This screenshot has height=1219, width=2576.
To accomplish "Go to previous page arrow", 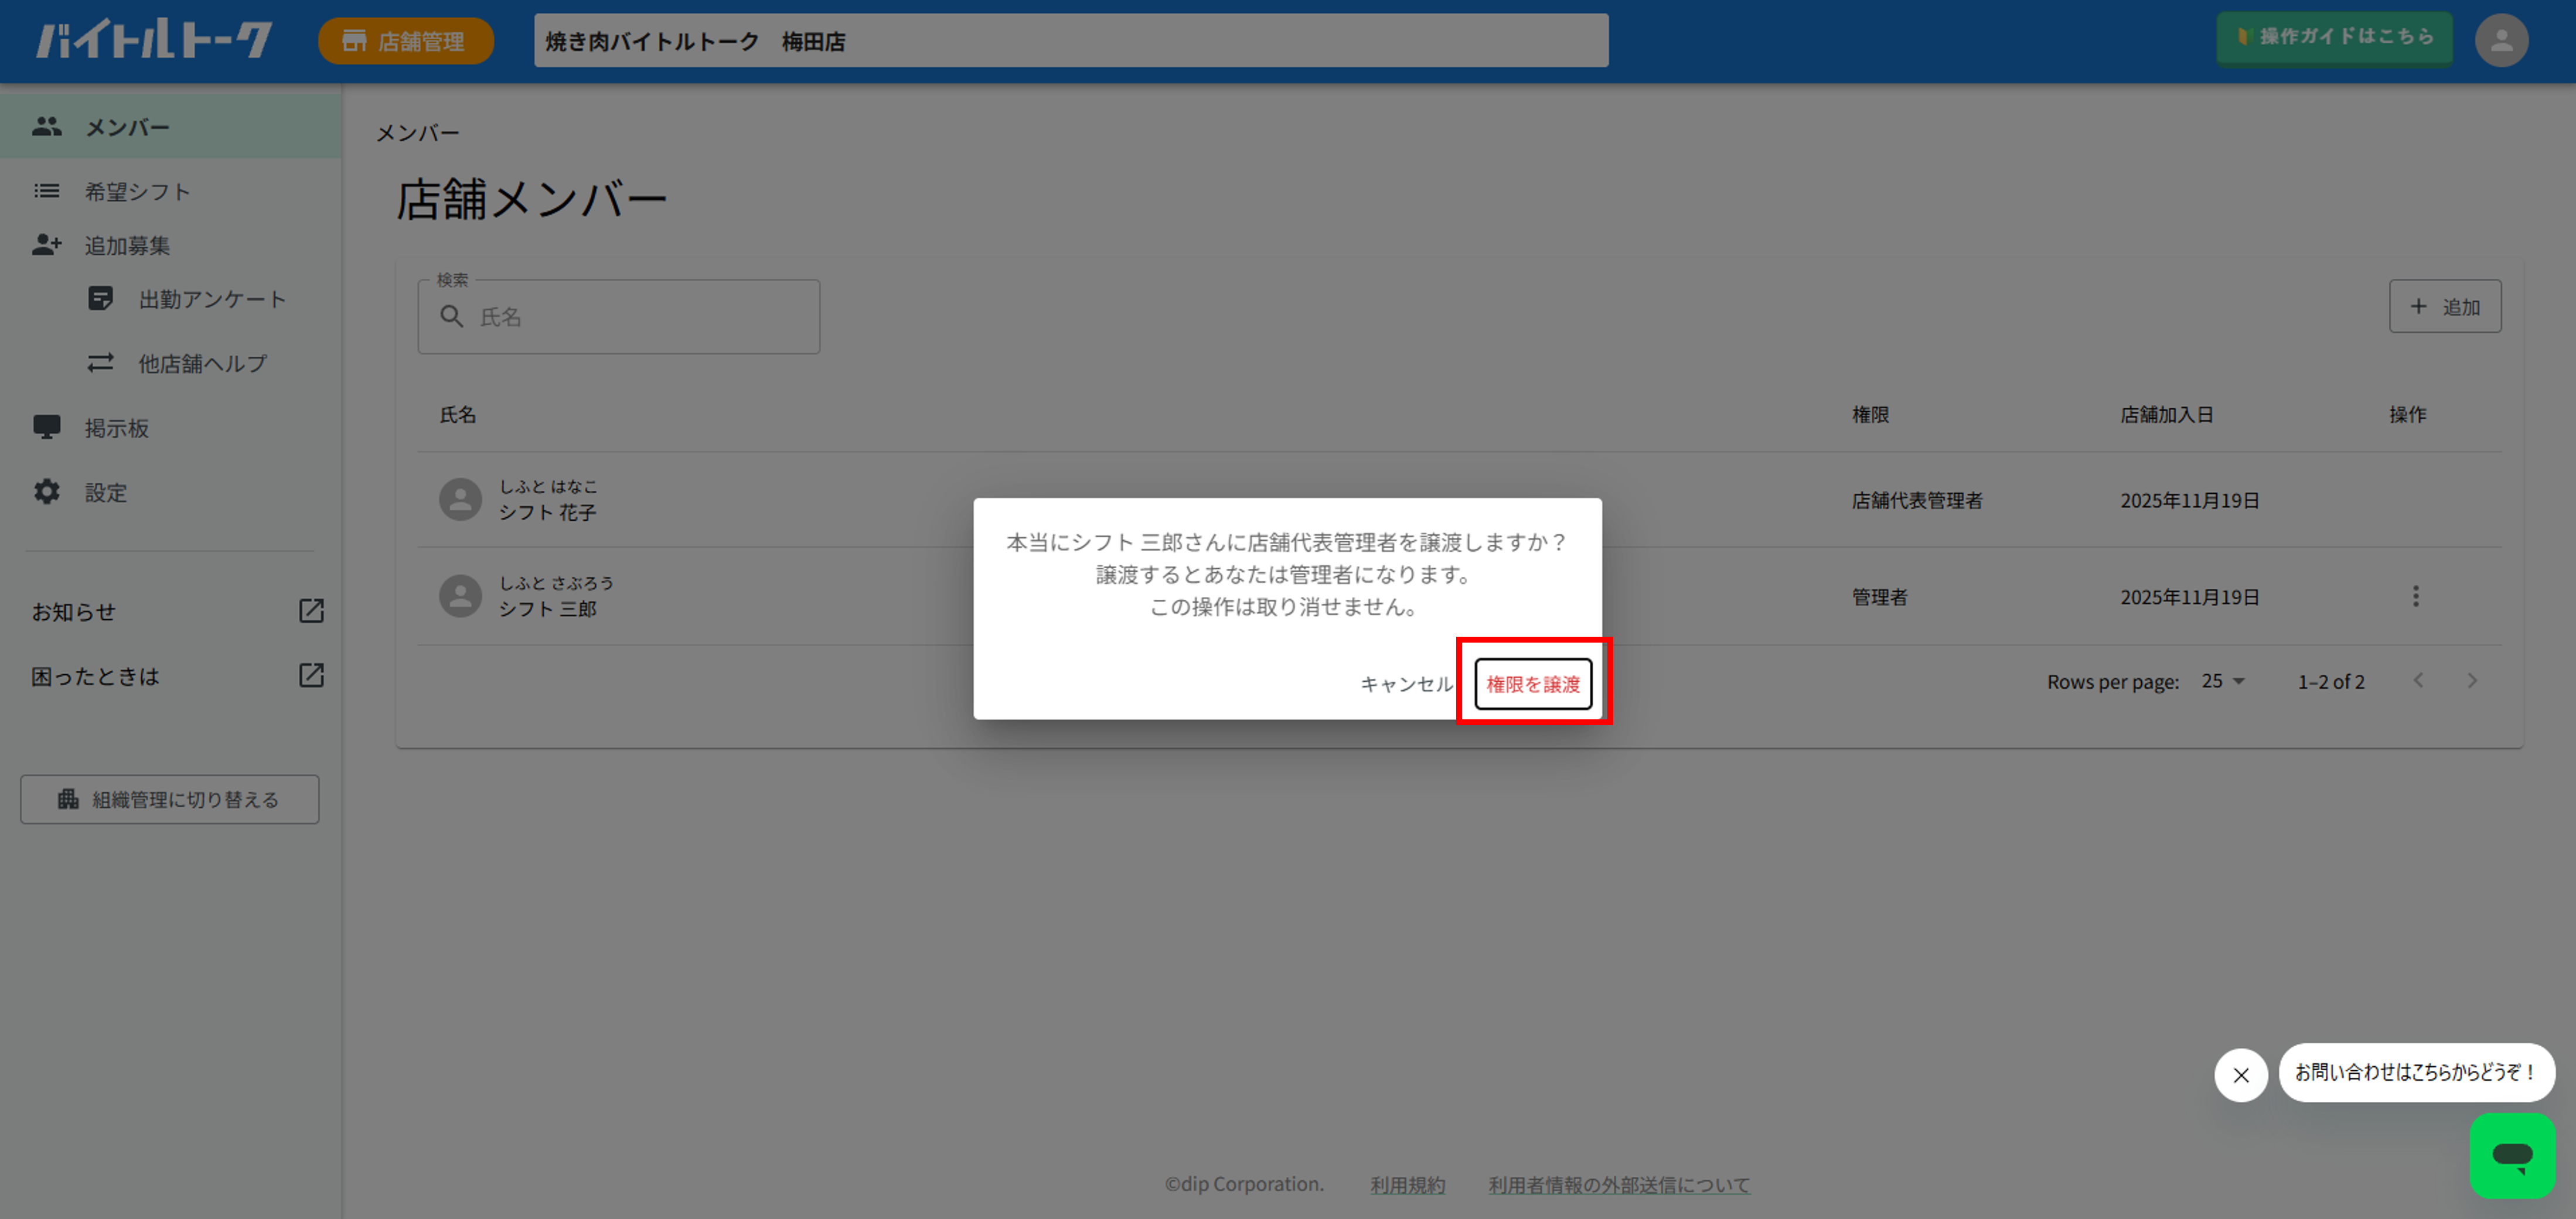I will (x=2418, y=681).
